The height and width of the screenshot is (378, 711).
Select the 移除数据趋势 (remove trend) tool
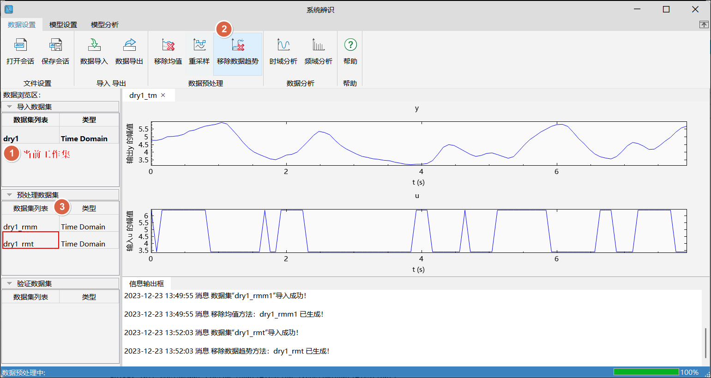tap(238, 45)
